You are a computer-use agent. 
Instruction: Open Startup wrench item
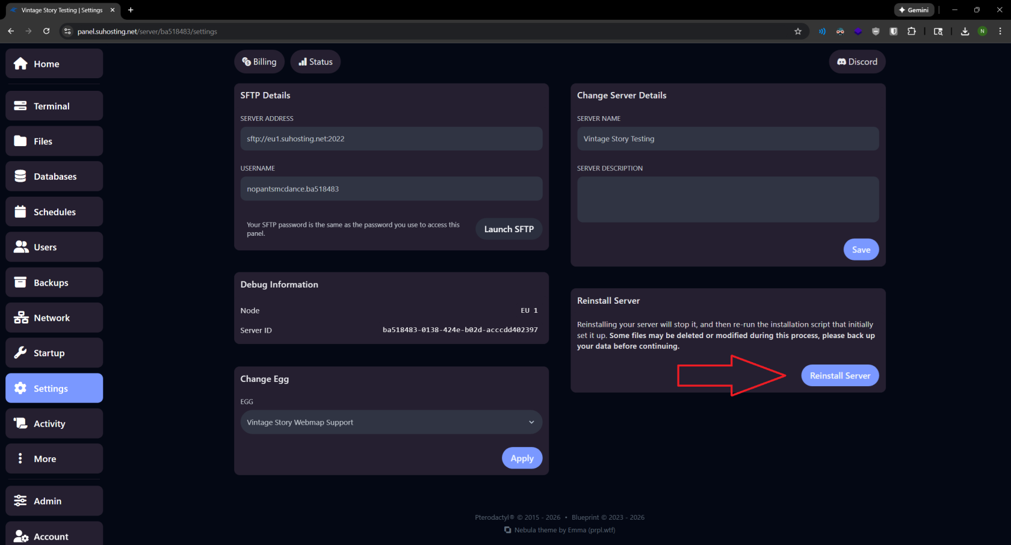54,353
